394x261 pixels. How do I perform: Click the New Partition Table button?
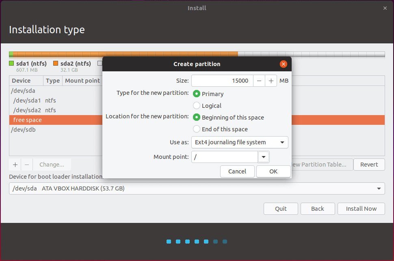(x=322, y=165)
